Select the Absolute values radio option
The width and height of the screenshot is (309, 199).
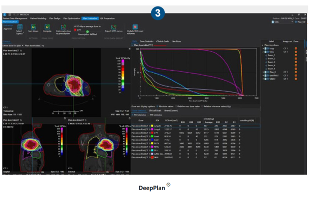tap(158, 106)
